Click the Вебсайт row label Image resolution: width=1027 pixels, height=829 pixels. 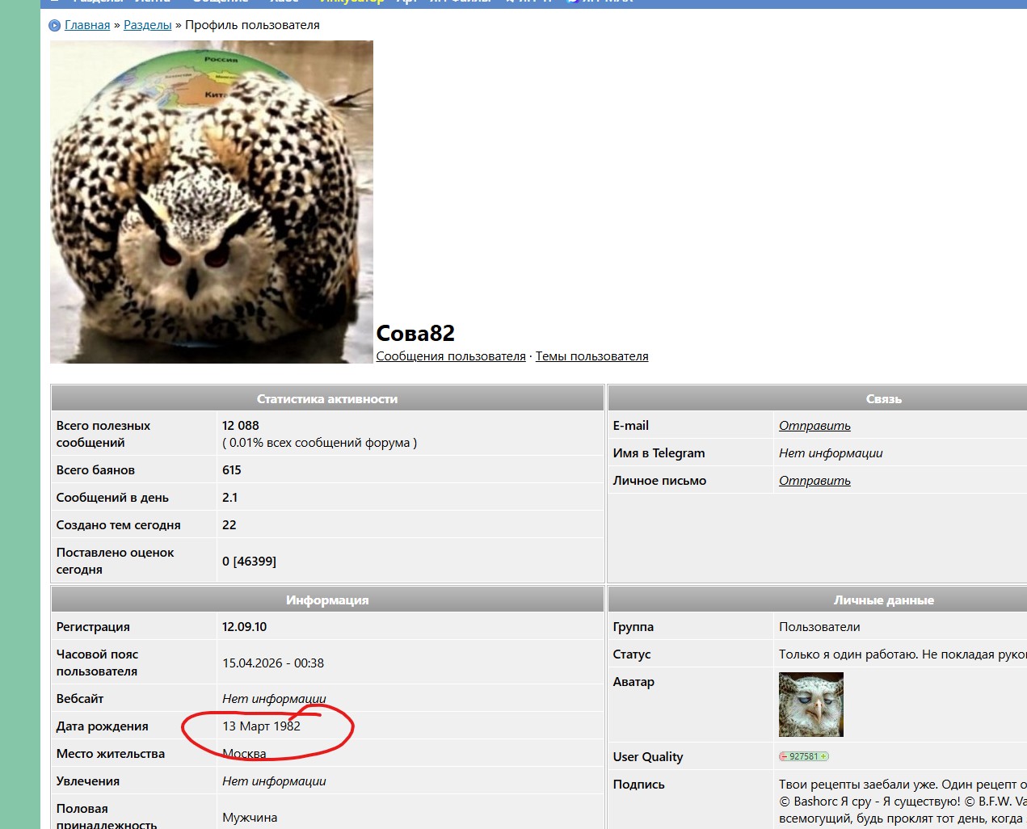click(79, 699)
